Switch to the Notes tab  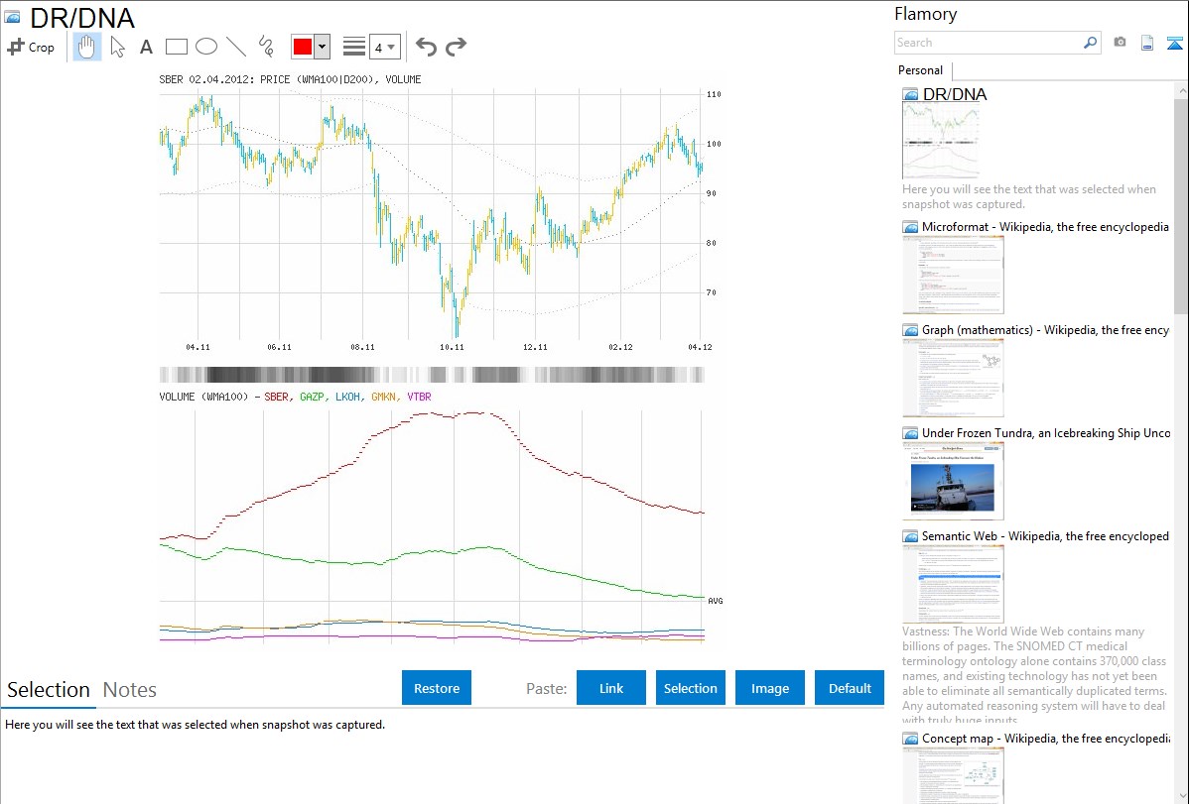pos(129,690)
